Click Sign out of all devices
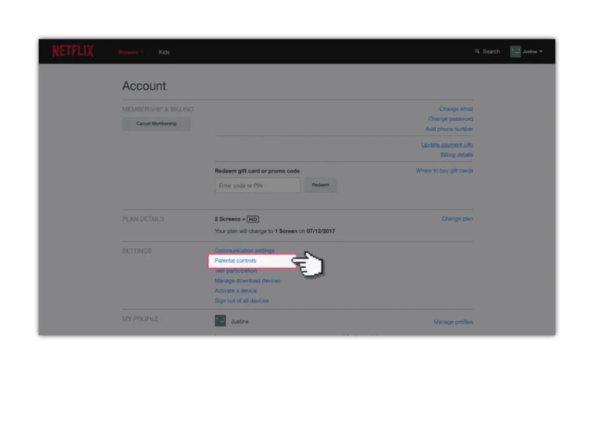 pos(241,301)
